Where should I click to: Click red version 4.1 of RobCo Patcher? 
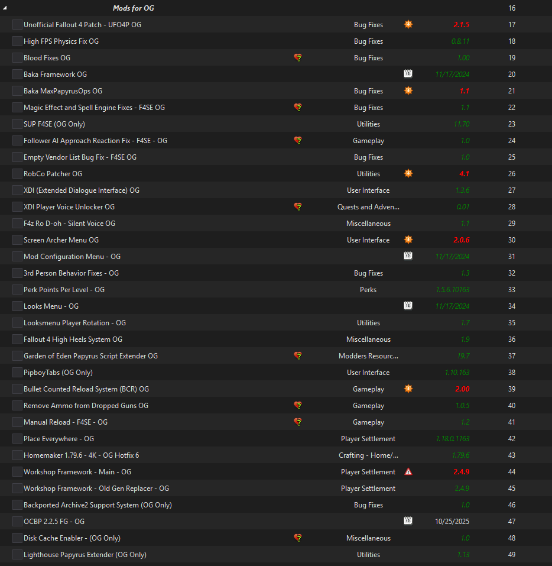(x=464, y=174)
